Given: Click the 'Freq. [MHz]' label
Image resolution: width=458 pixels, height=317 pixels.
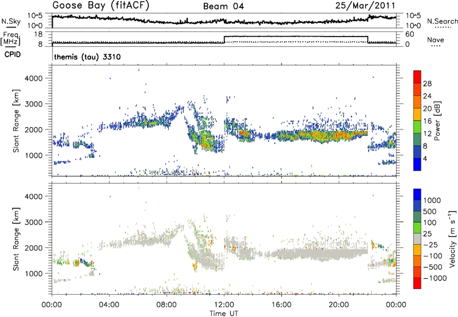Looking at the screenshot, I should 11,38.
